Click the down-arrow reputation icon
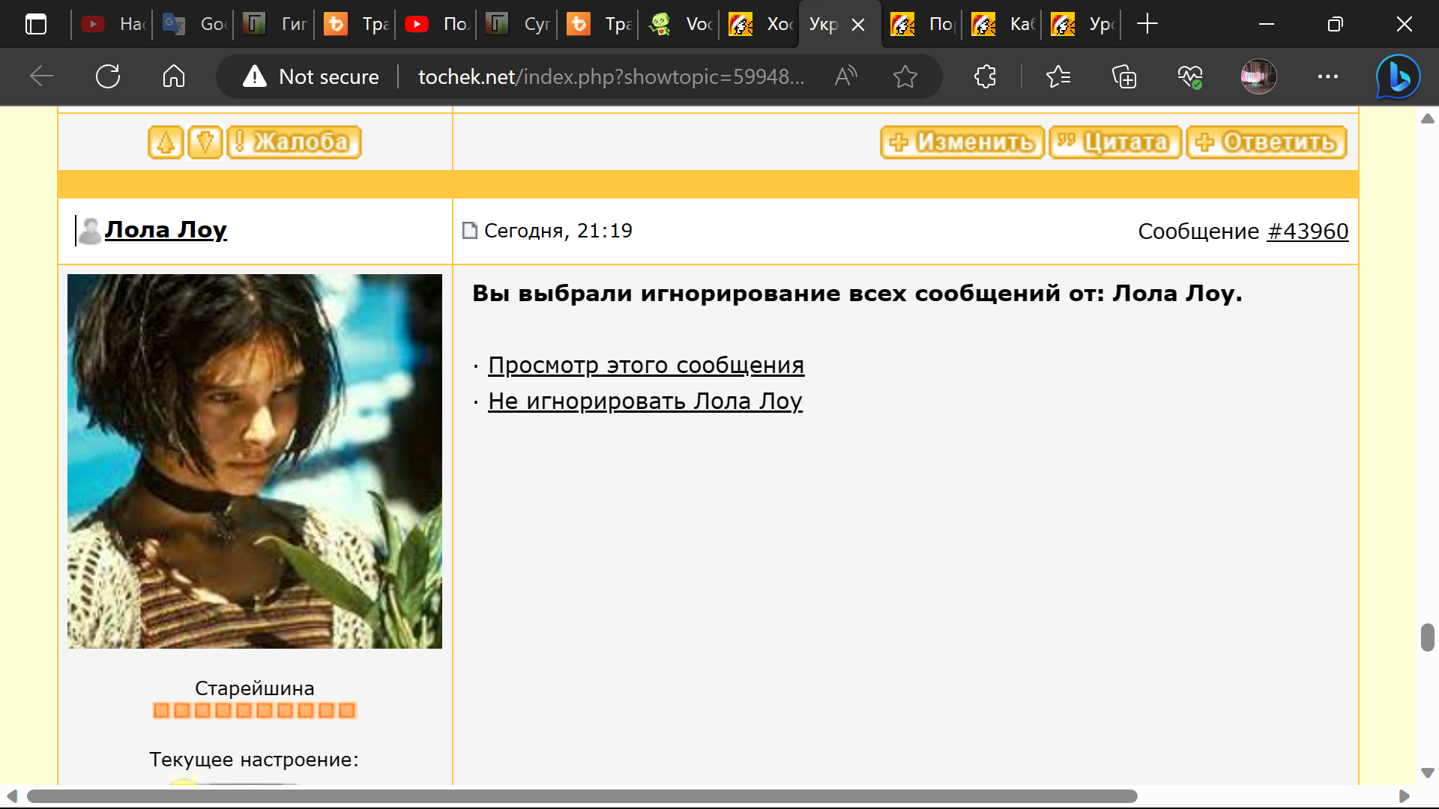The image size is (1439, 809). coord(205,142)
